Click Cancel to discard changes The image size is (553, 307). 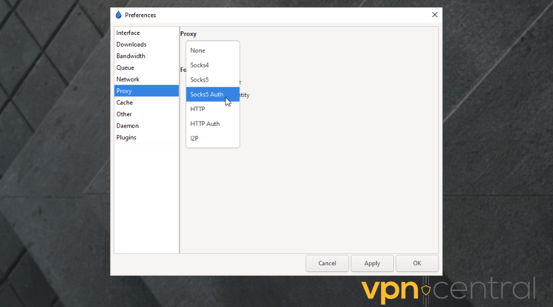coord(327,263)
